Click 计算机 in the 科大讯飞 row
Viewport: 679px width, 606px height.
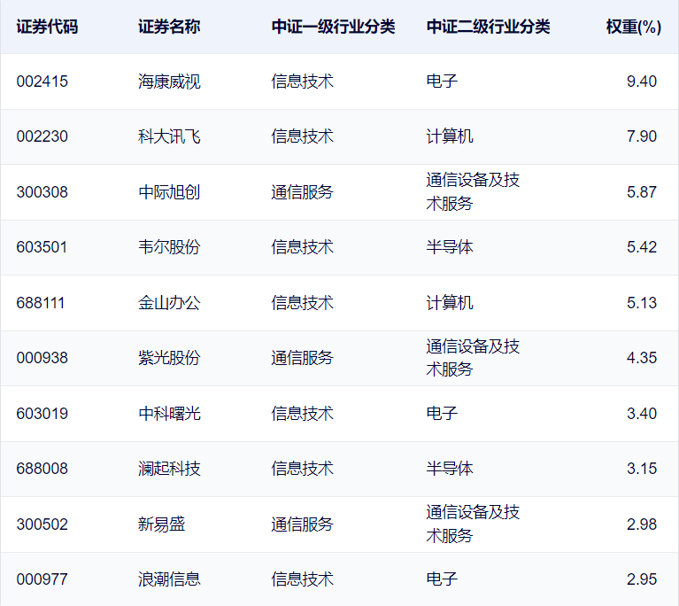(x=450, y=136)
